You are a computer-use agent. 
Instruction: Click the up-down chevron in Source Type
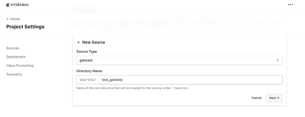coord(278,60)
